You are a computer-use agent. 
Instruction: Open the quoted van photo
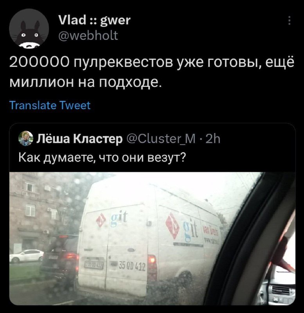(152, 239)
